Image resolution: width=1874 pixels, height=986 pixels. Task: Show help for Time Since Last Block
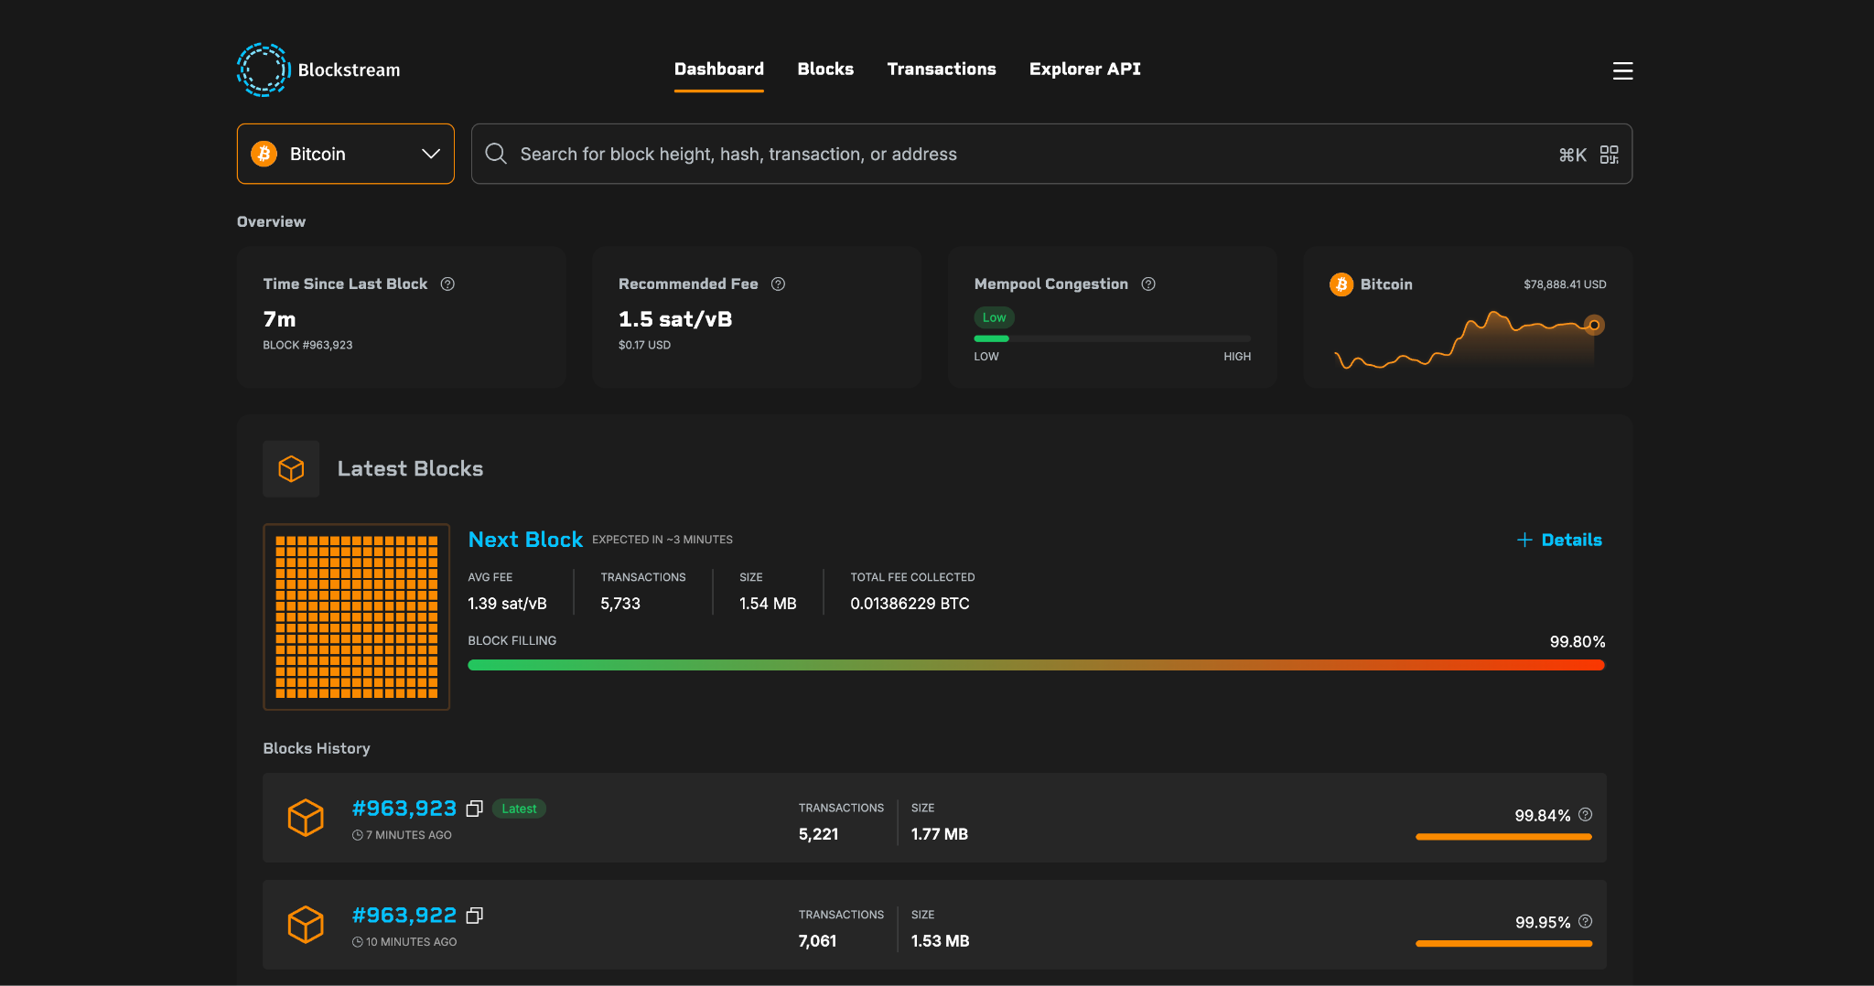pos(447,284)
